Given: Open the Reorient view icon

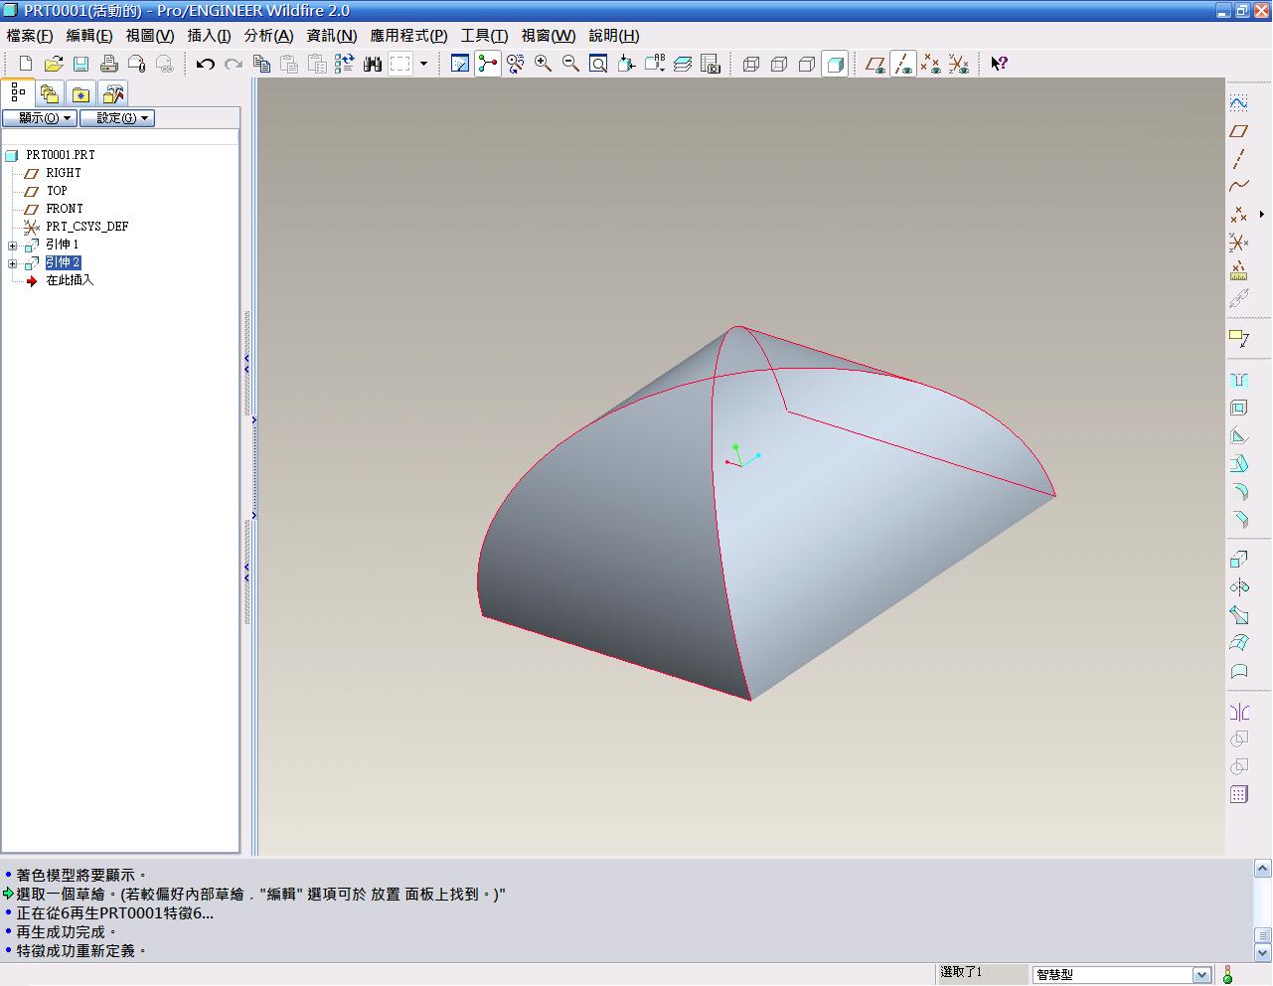Looking at the screenshot, I should click(627, 64).
